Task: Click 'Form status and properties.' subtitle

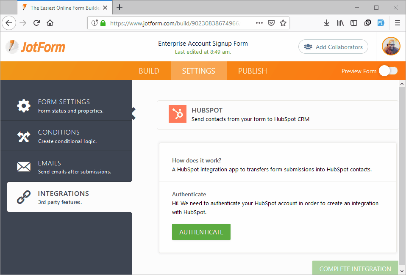Action: 71,110
